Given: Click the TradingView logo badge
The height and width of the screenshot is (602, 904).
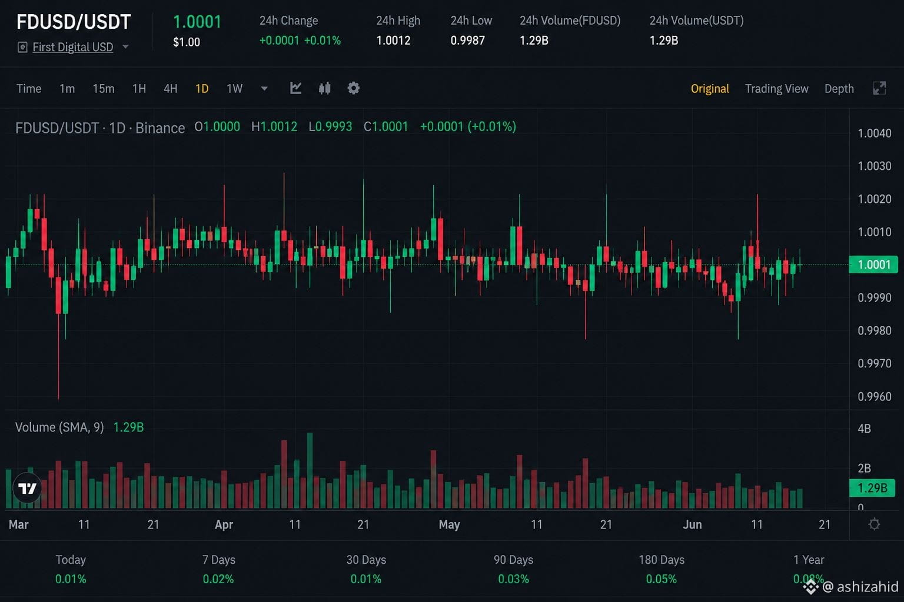Looking at the screenshot, I should [x=27, y=488].
